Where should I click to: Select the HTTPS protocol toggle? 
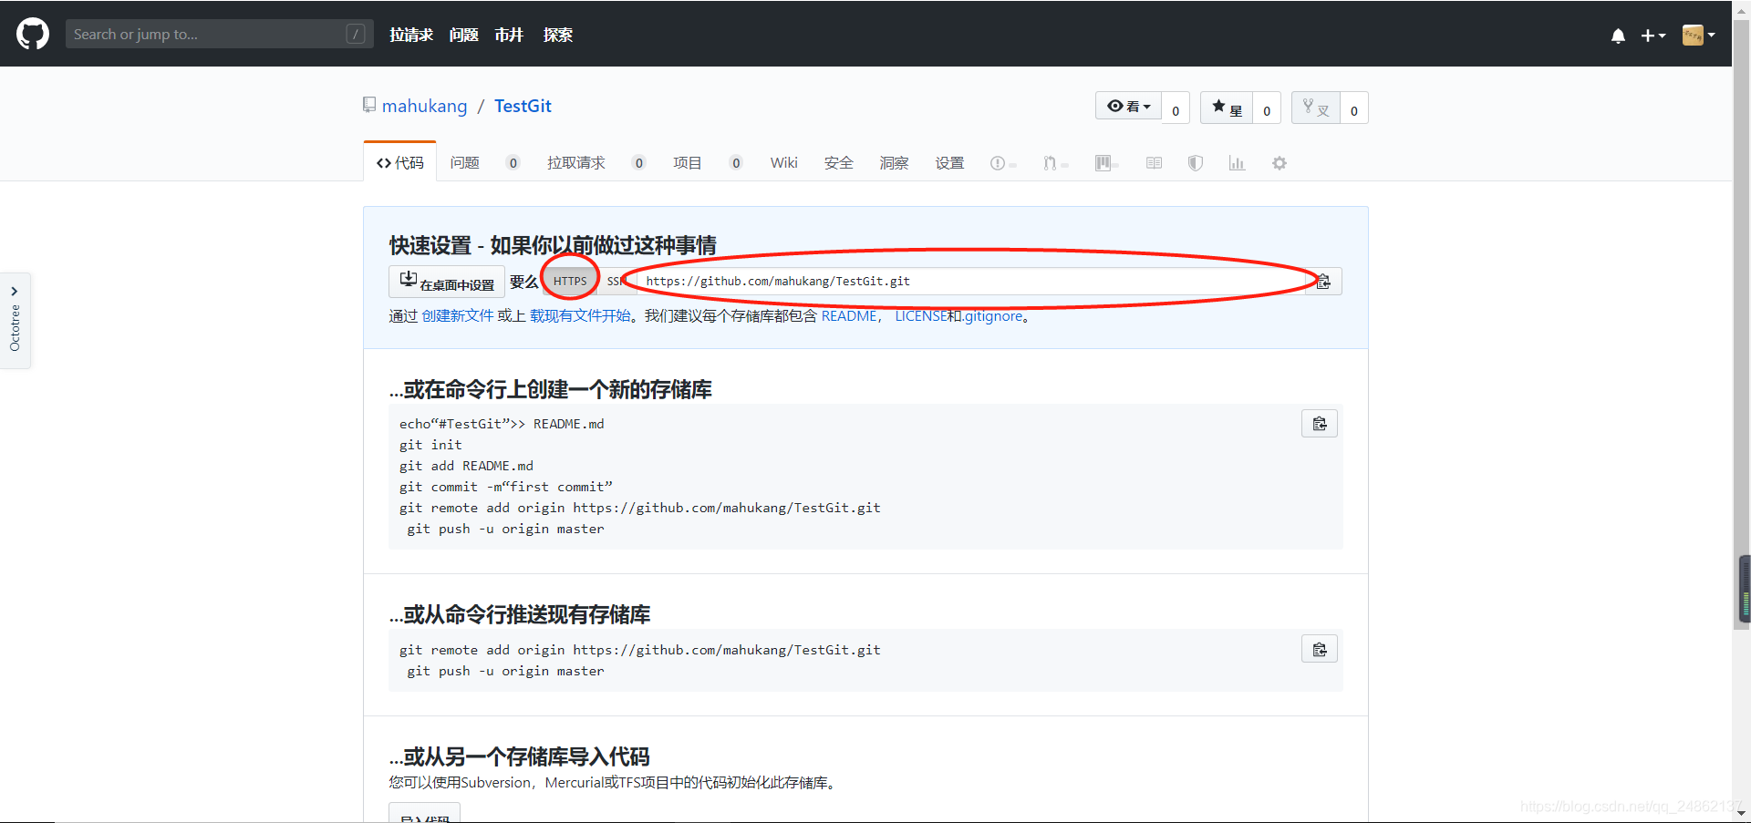(x=570, y=282)
